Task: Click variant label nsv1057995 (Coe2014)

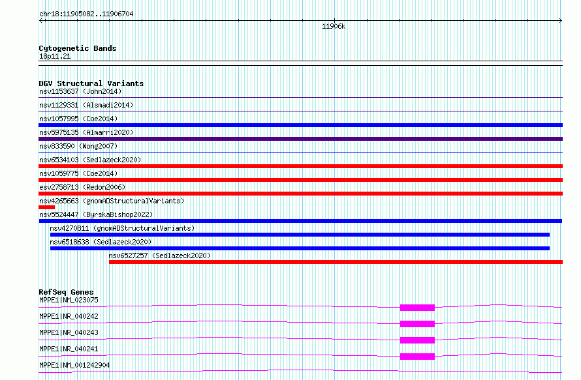Action: click(x=78, y=119)
